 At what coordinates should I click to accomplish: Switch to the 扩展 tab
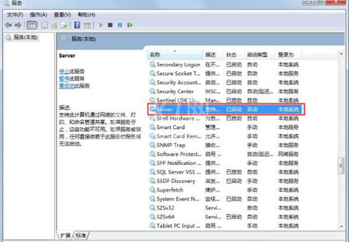pyautogui.click(x=65, y=235)
